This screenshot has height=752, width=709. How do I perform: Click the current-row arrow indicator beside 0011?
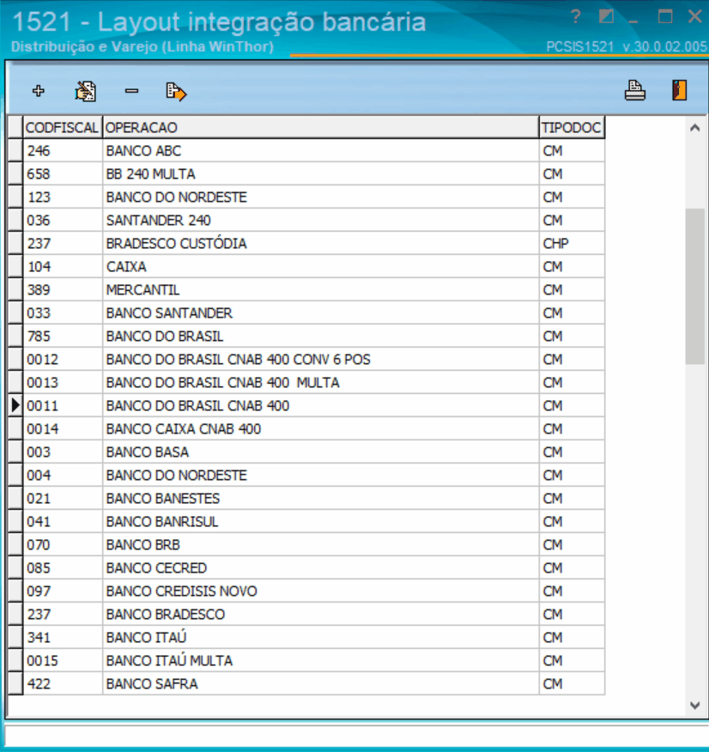pyautogui.click(x=15, y=406)
